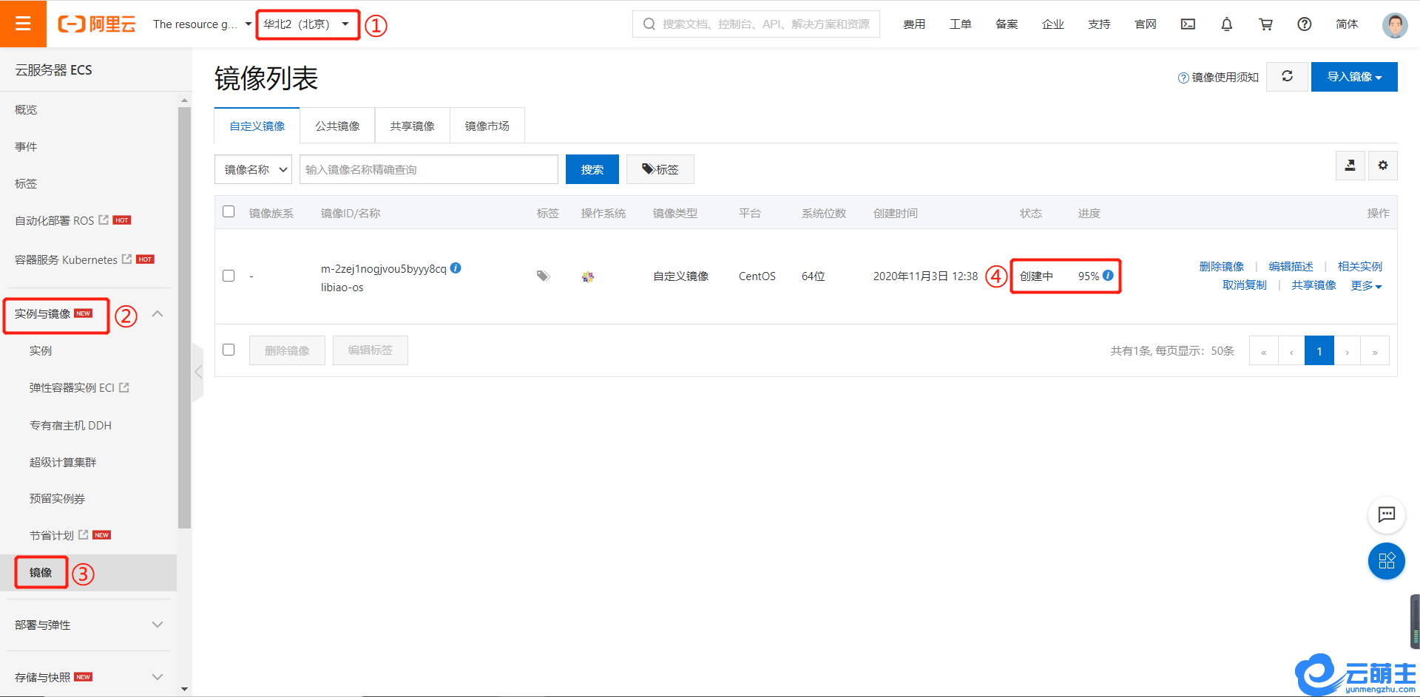This screenshot has height=697, width=1420.
Task: Click the notification bell icon
Action: tap(1226, 24)
